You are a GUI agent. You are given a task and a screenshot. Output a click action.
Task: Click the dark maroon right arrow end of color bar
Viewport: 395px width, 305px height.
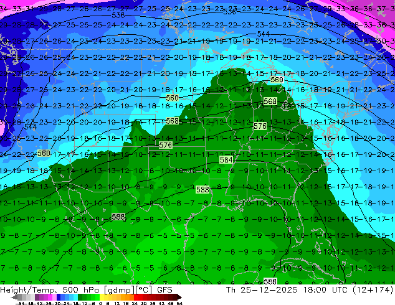tap(179, 298)
